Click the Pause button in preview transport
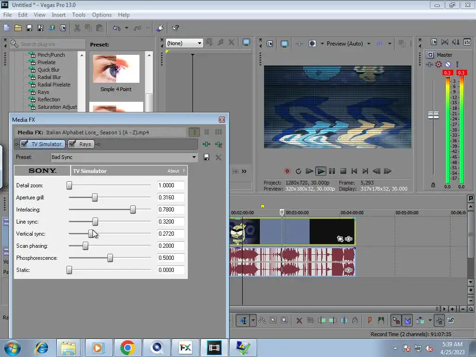This screenshot has height=357, width=476. (332, 171)
